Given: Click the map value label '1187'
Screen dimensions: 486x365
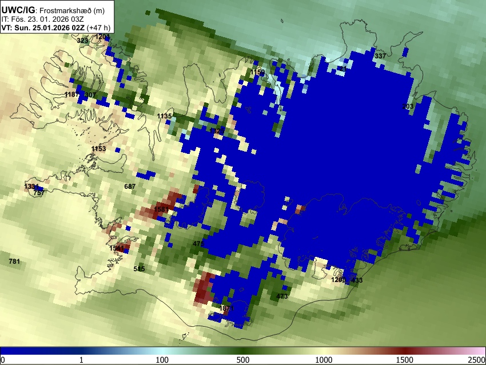Looking at the screenshot, I should pos(72,94).
